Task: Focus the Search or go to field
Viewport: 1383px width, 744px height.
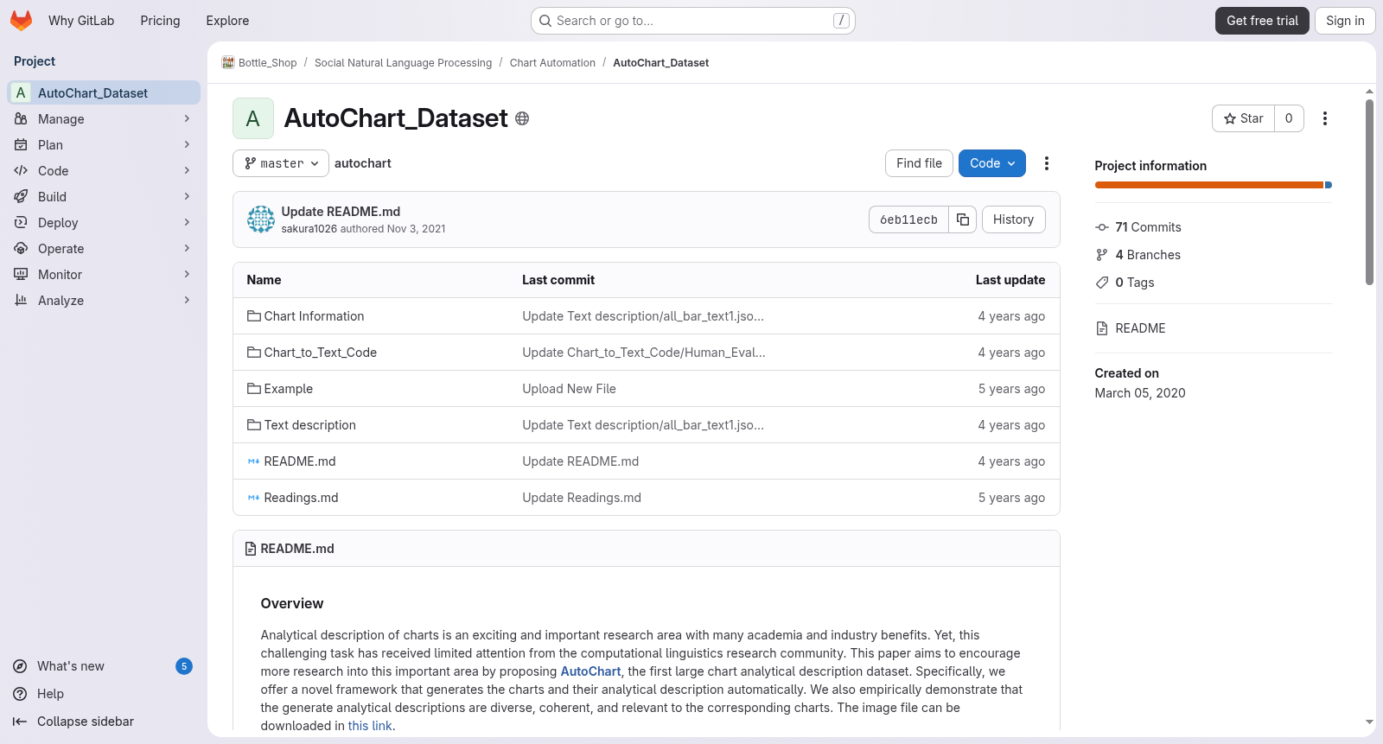Action: 693,21
